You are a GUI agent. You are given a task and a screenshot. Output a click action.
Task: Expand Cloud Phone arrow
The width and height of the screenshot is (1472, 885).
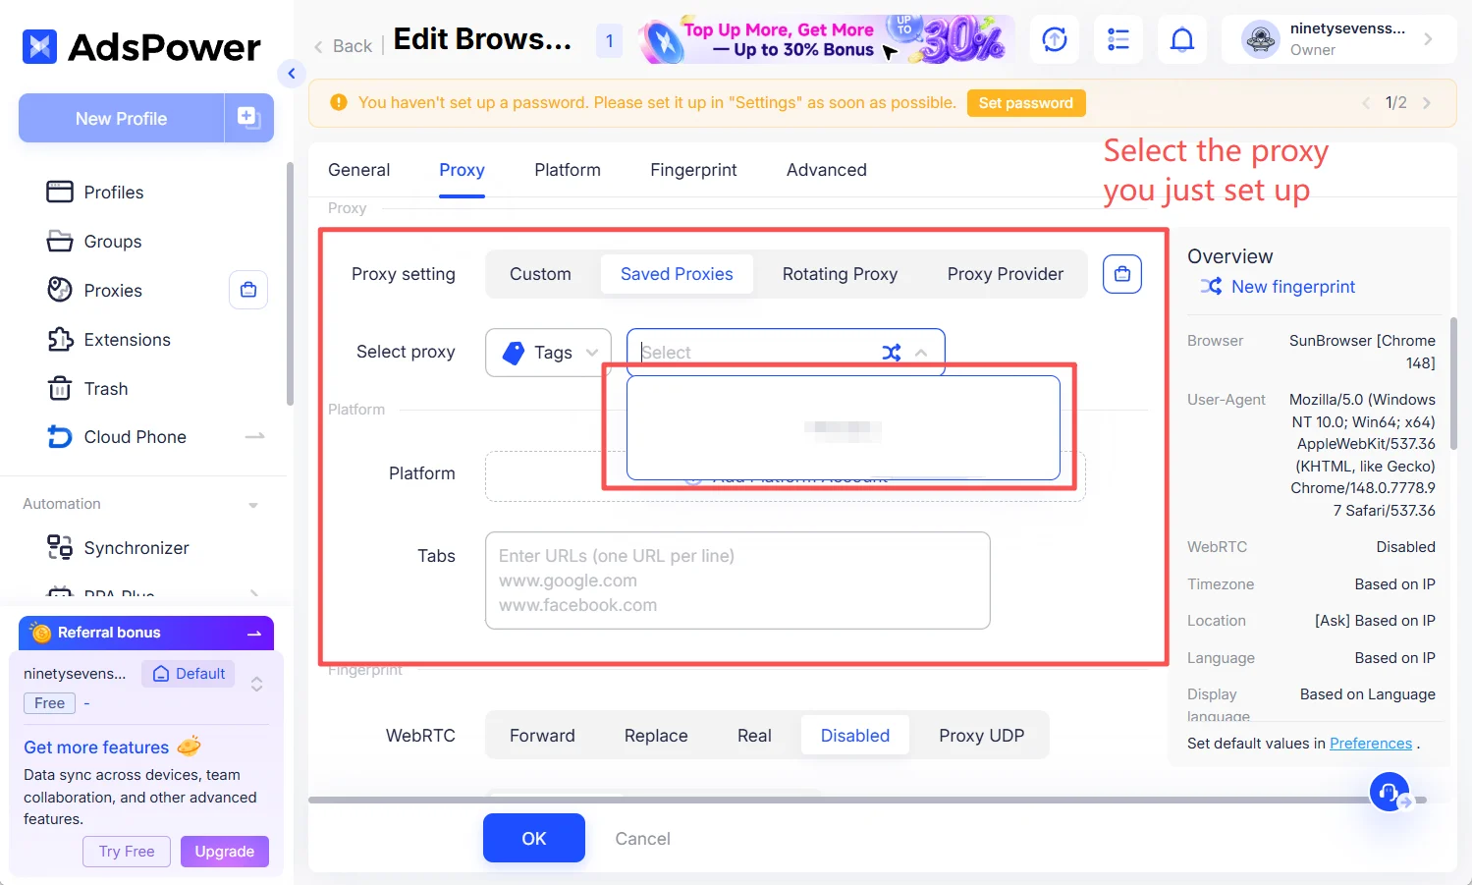tap(254, 436)
